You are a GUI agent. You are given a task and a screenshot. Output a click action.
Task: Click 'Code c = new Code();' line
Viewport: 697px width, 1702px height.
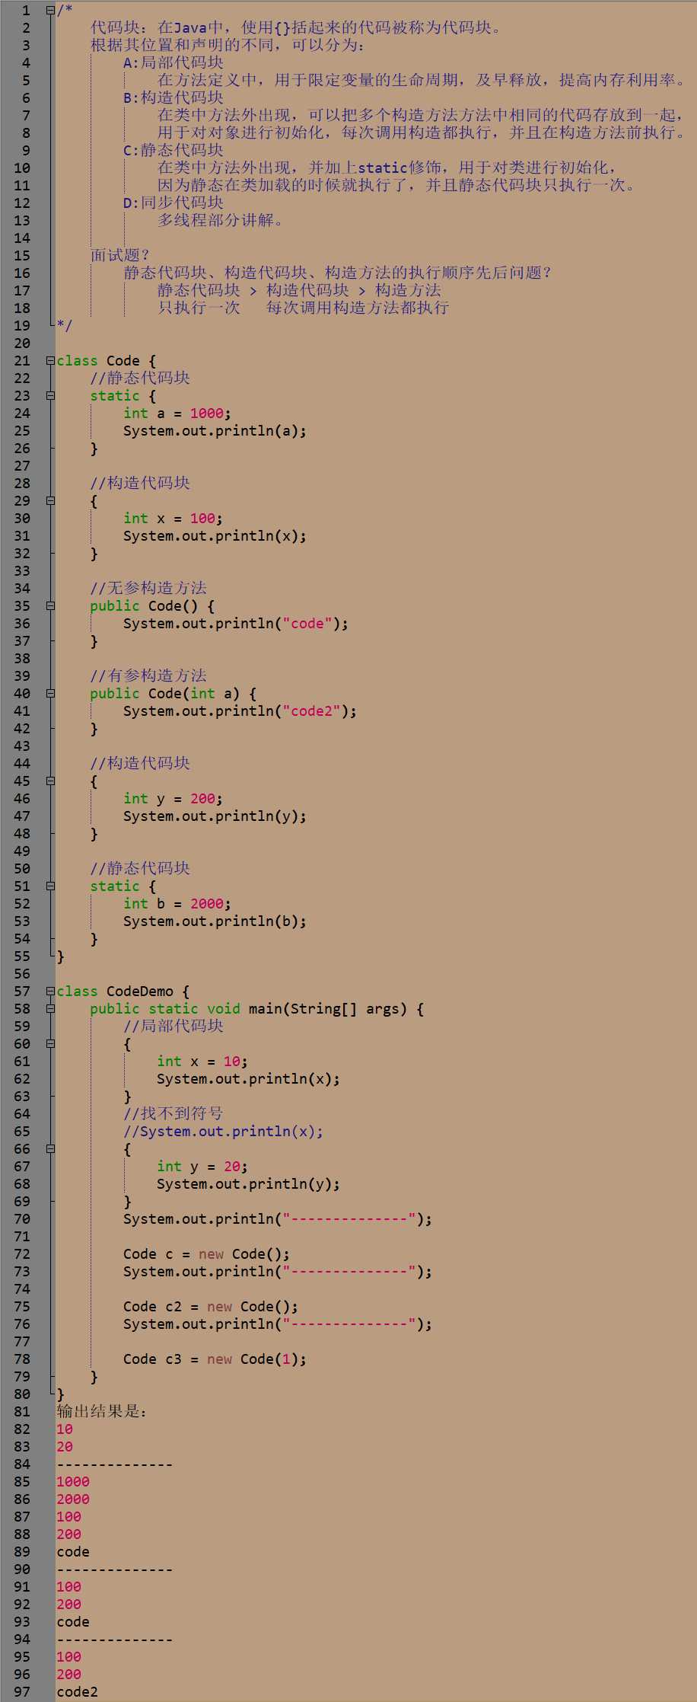tap(207, 1254)
